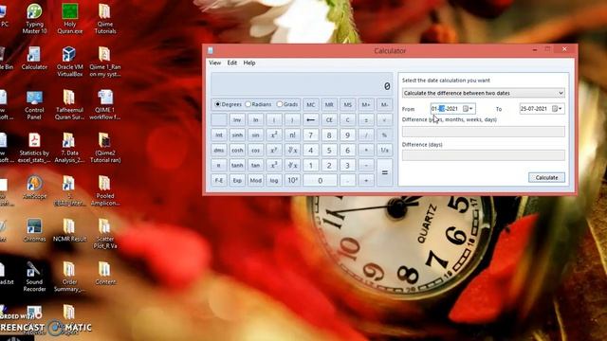This screenshot has height=341, width=607.
Task: Click the sinh function button
Action: tap(237, 135)
